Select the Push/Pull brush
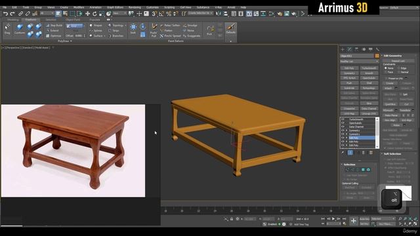Screen dimensions: 420x236 tap(154, 30)
